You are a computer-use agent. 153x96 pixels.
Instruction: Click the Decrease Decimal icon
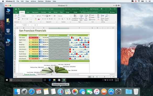70,19
